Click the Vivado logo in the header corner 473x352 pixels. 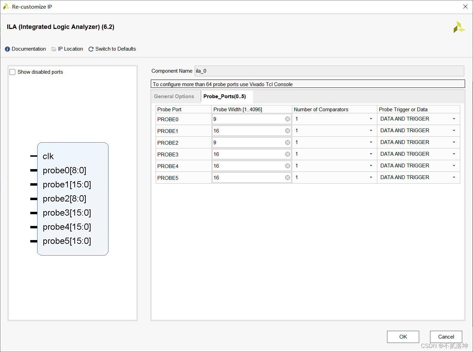point(459,27)
